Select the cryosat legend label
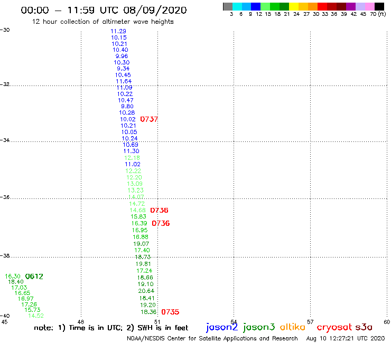Image resolution: width=391 pixels, height=343 pixels. (334, 327)
